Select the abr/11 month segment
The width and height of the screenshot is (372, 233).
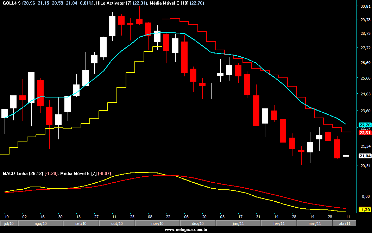[x=345, y=223]
